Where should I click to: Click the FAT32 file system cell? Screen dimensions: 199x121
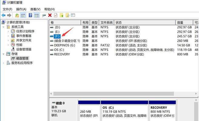[105, 45]
